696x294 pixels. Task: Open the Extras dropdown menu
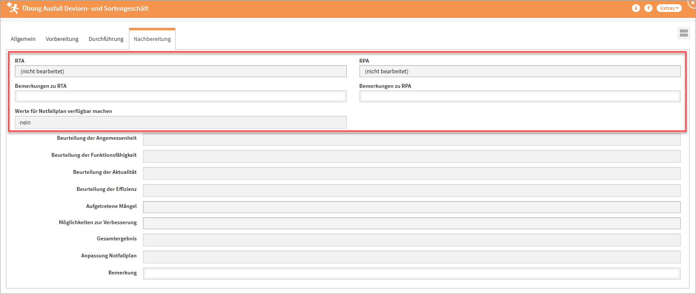[x=669, y=8]
